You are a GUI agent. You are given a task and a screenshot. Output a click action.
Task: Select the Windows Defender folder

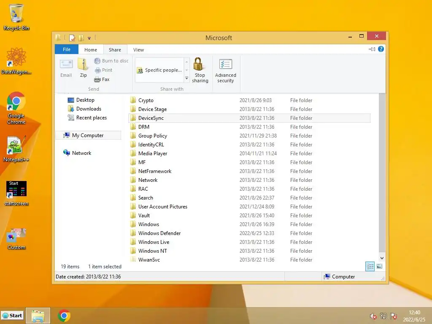(249, 233)
